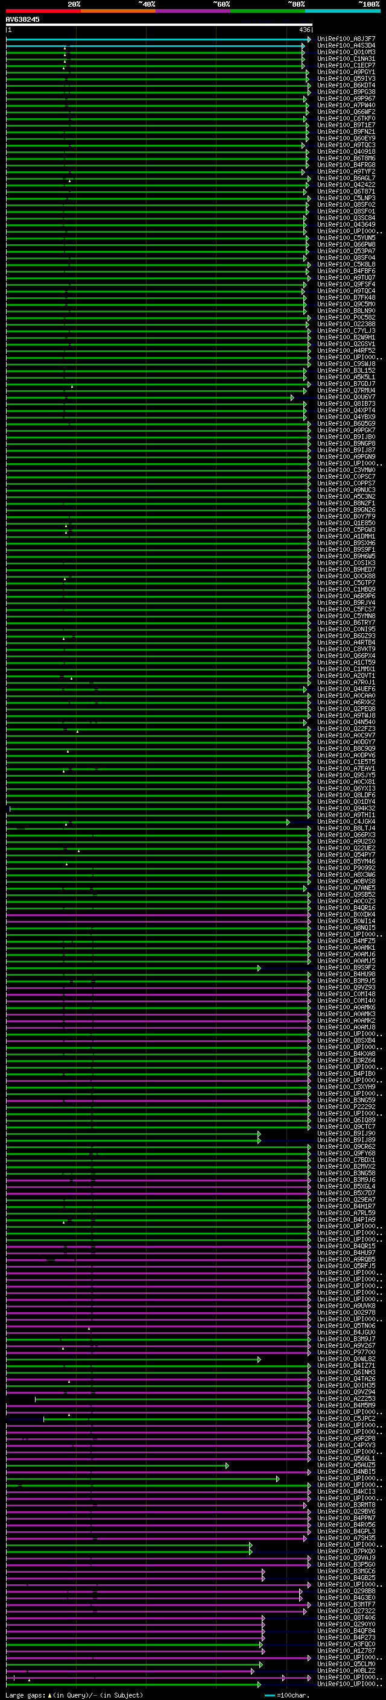Click label UniRef100_B0XDK4
The image size is (386, 1700).
346,915
